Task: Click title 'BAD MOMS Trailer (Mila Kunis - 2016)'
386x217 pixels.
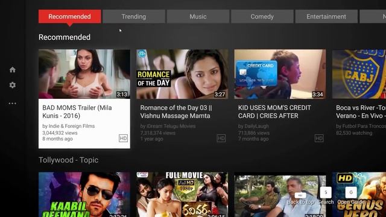Action: coord(77,112)
